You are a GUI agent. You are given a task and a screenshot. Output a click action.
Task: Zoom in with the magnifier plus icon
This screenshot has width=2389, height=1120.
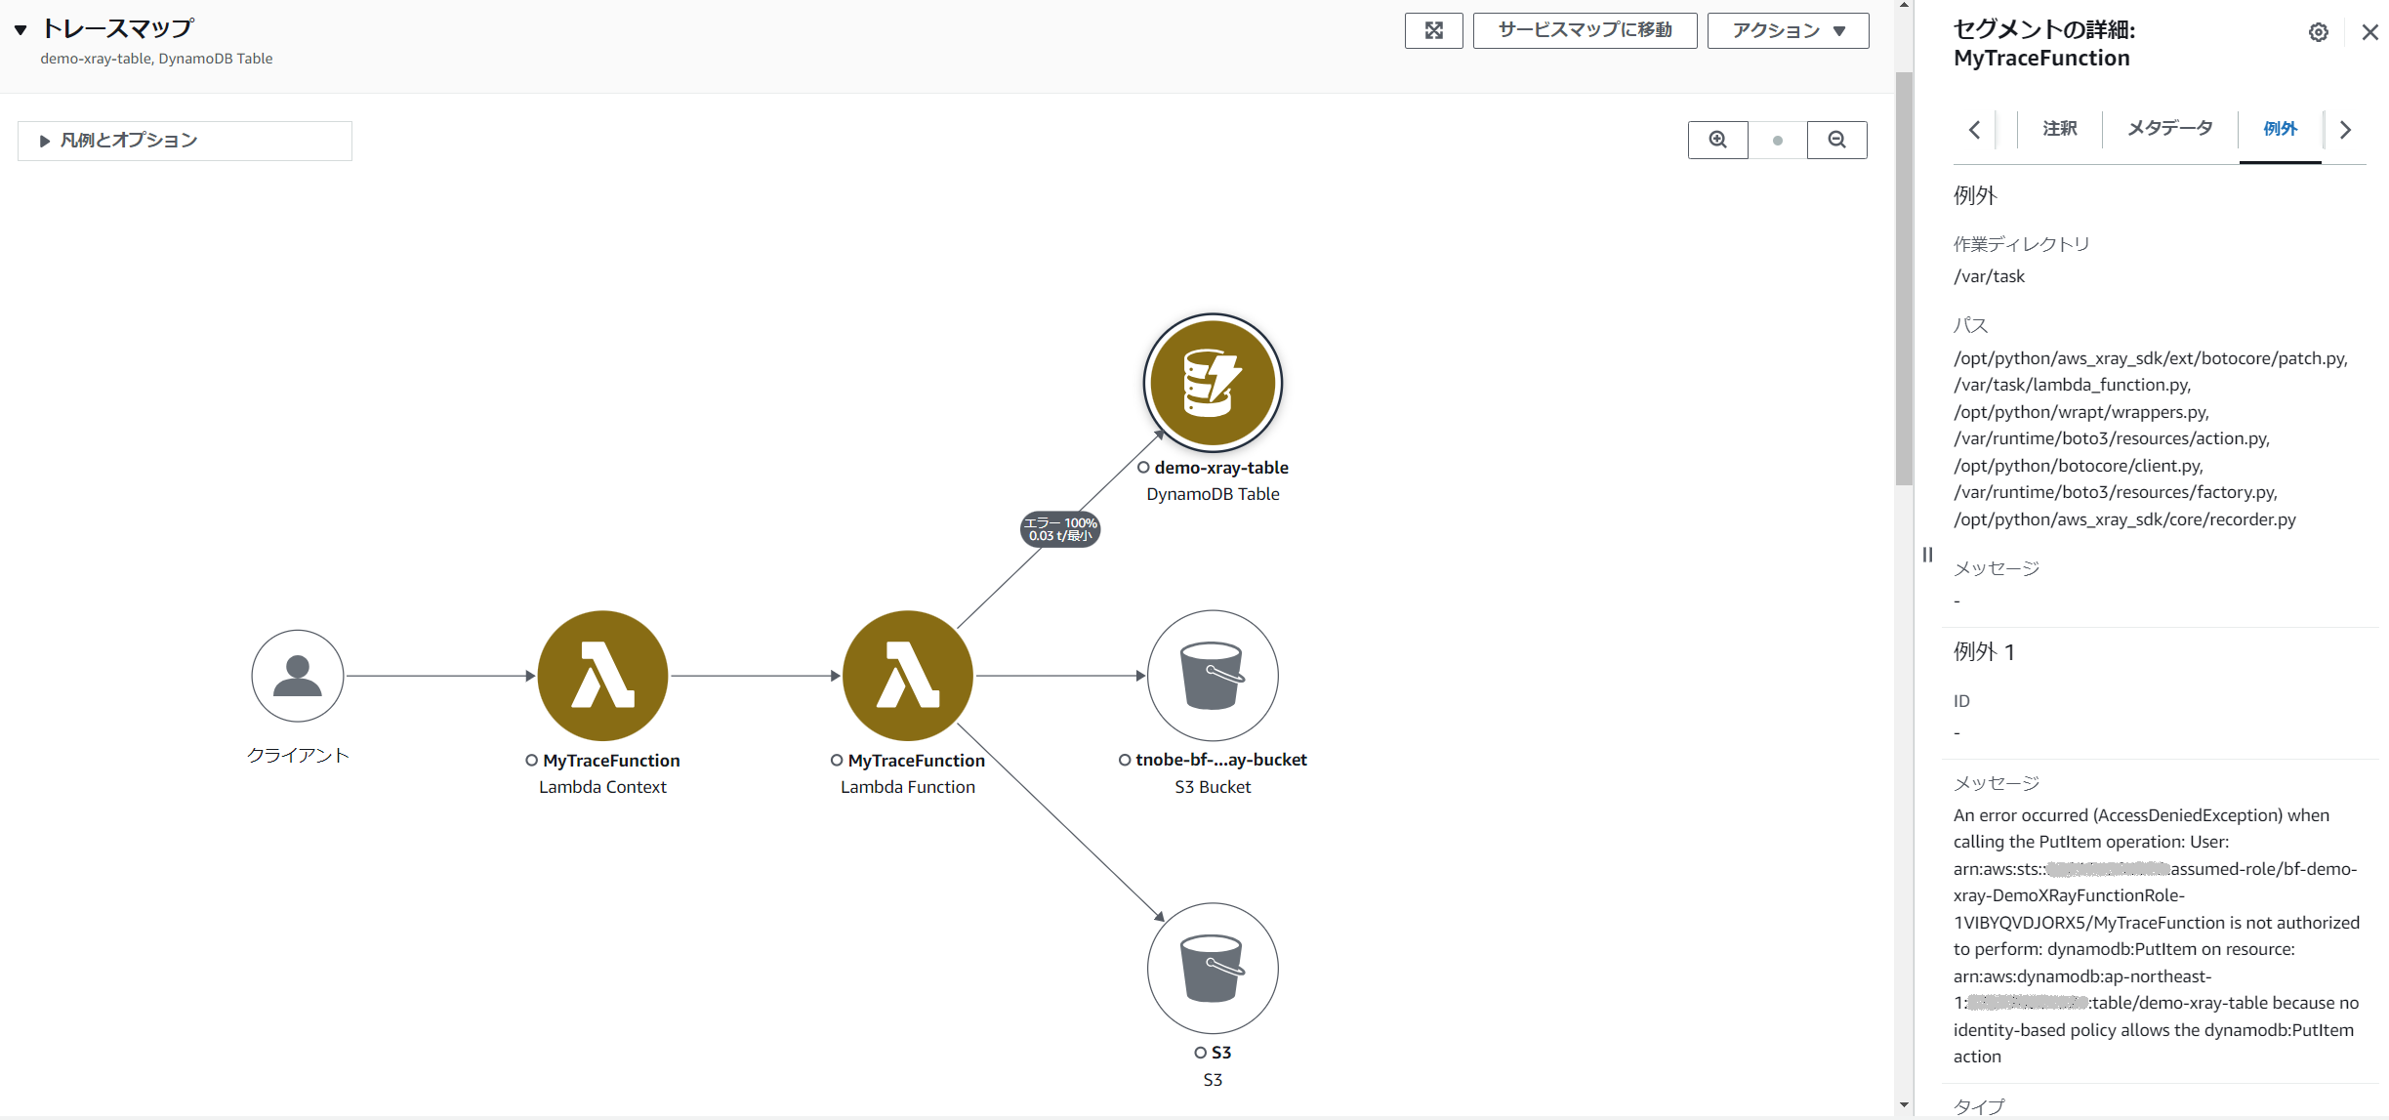[1717, 140]
